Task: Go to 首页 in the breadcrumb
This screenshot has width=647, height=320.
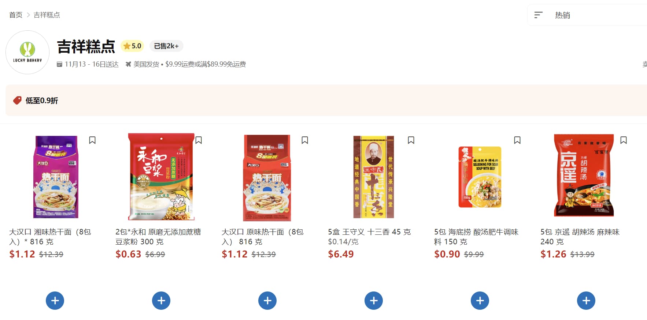Action: coord(16,15)
